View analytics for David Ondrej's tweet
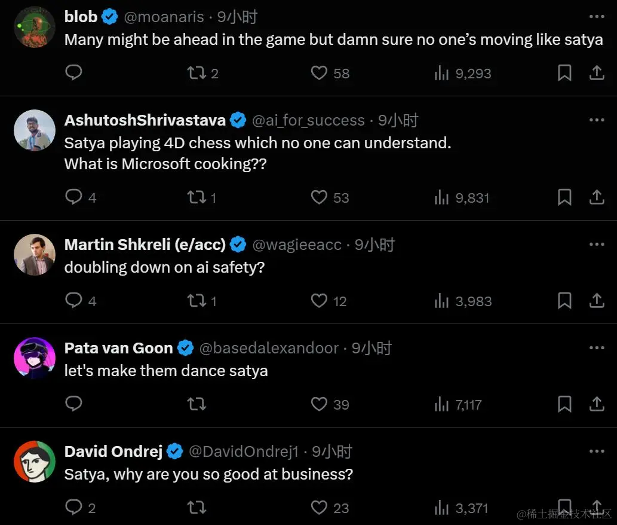 pyautogui.click(x=441, y=508)
